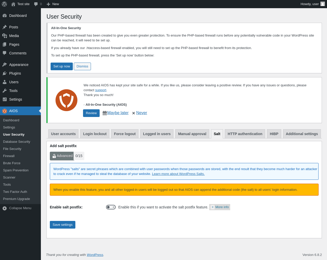Click the Settings sliders icon
This screenshot has height=260, width=327.
click(5, 99)
